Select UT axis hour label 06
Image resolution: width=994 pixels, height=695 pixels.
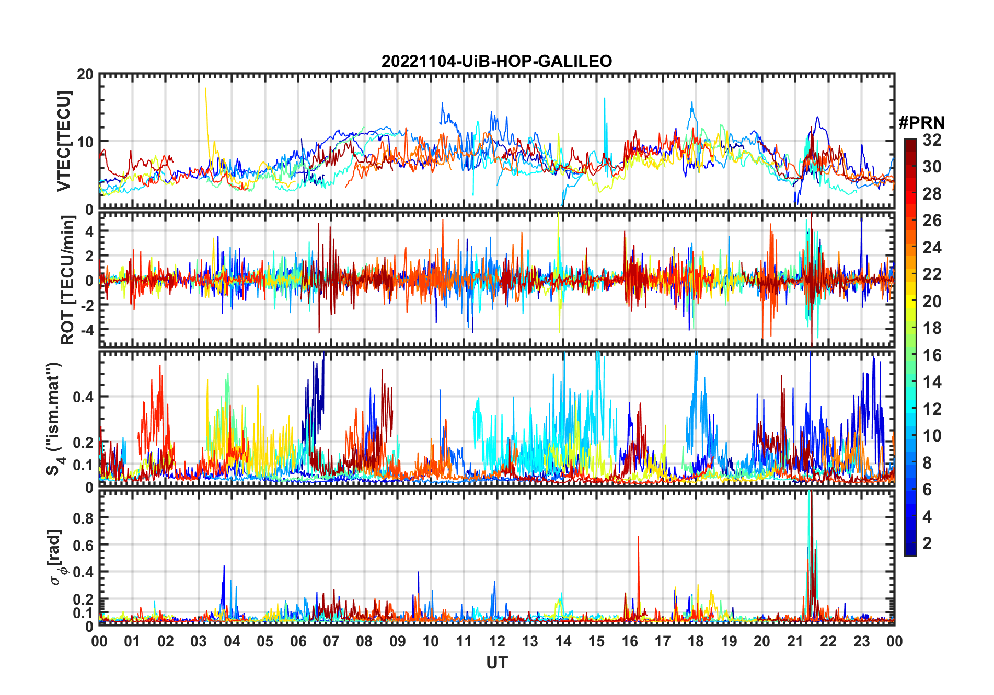[x=298, y=642]
